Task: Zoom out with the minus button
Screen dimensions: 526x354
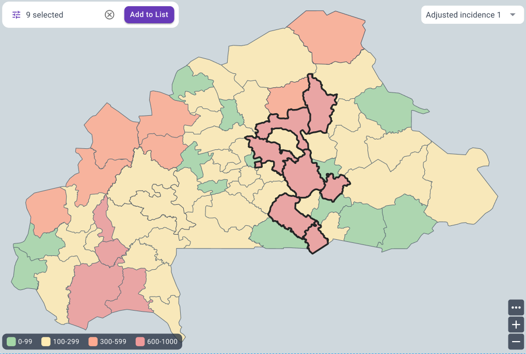Action: (516, 341)
